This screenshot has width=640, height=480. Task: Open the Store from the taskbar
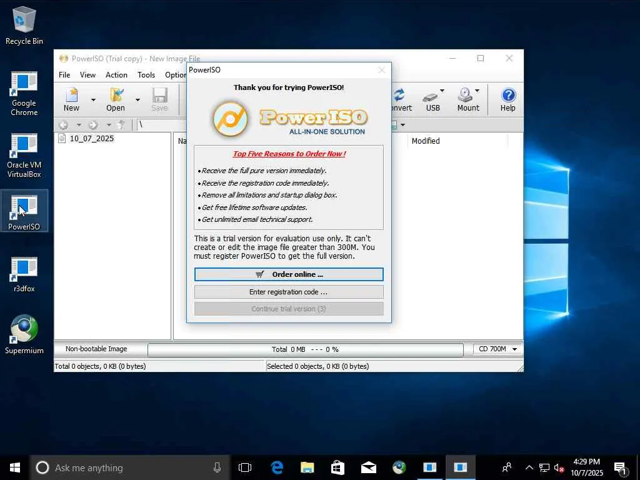click(337, 467)
